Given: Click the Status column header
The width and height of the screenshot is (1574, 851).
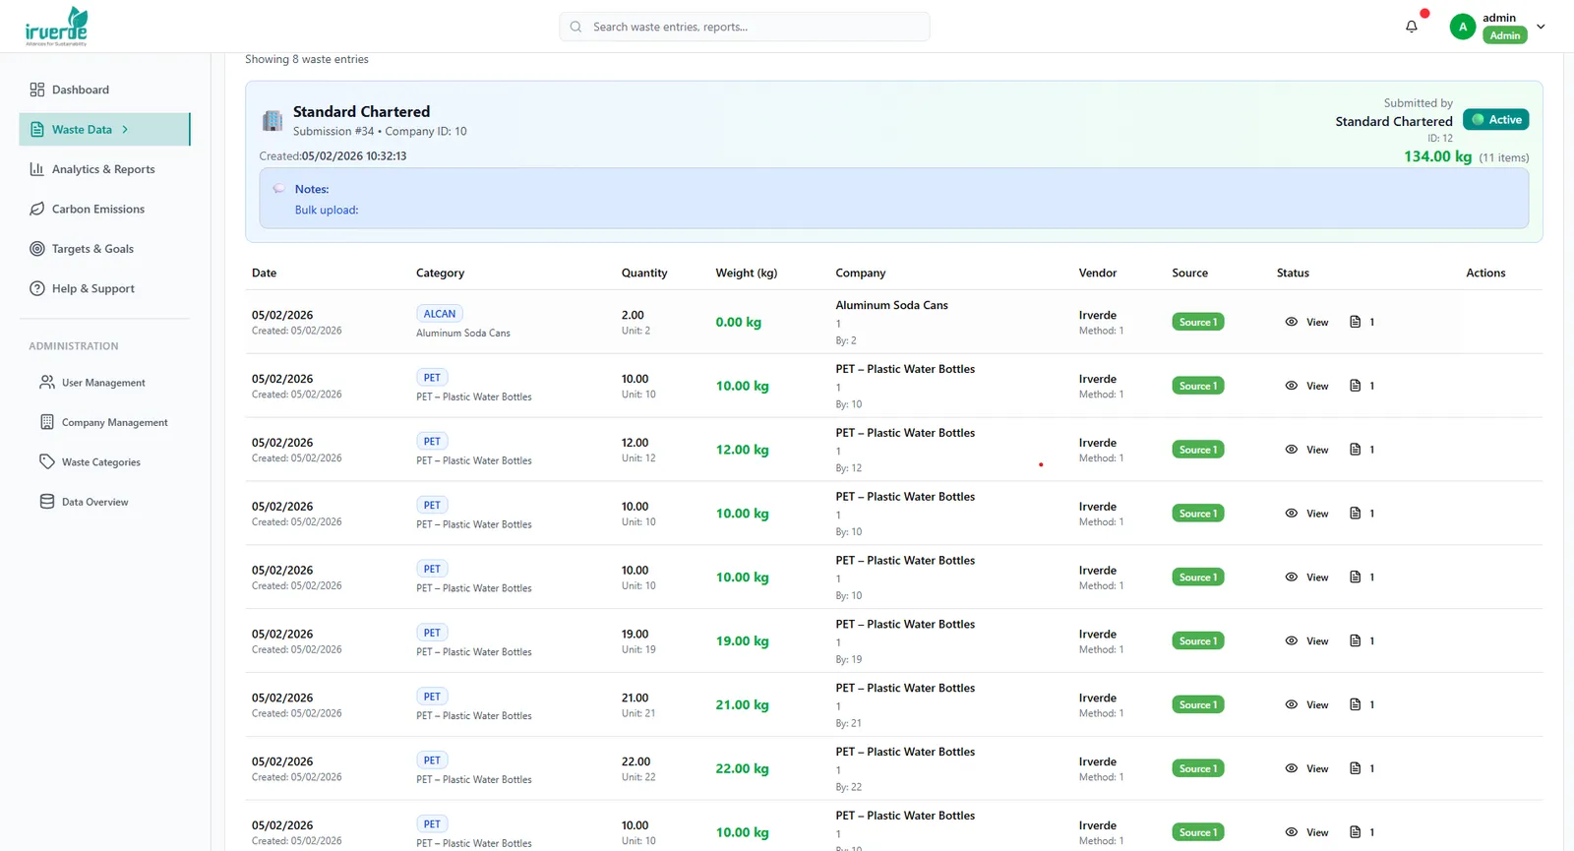Looking at the screenshot, I should (1293, 273).
